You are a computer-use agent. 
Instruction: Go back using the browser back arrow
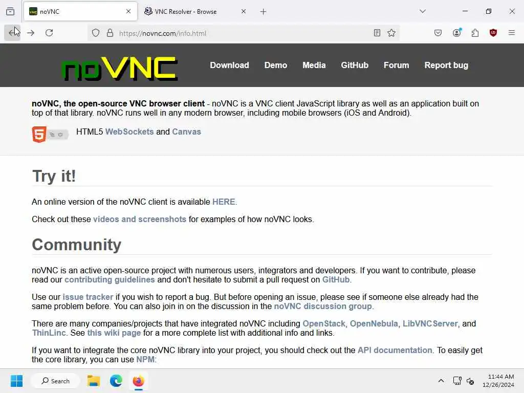(x=12, y=33)
